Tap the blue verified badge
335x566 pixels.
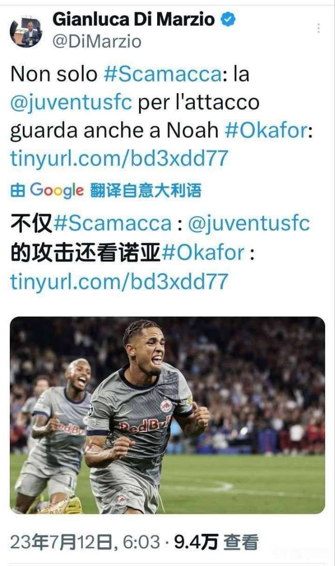click(228, 19)
